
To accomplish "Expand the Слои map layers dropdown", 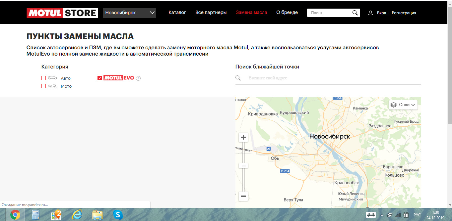I will pyautogui.click(x=403, y=105).
